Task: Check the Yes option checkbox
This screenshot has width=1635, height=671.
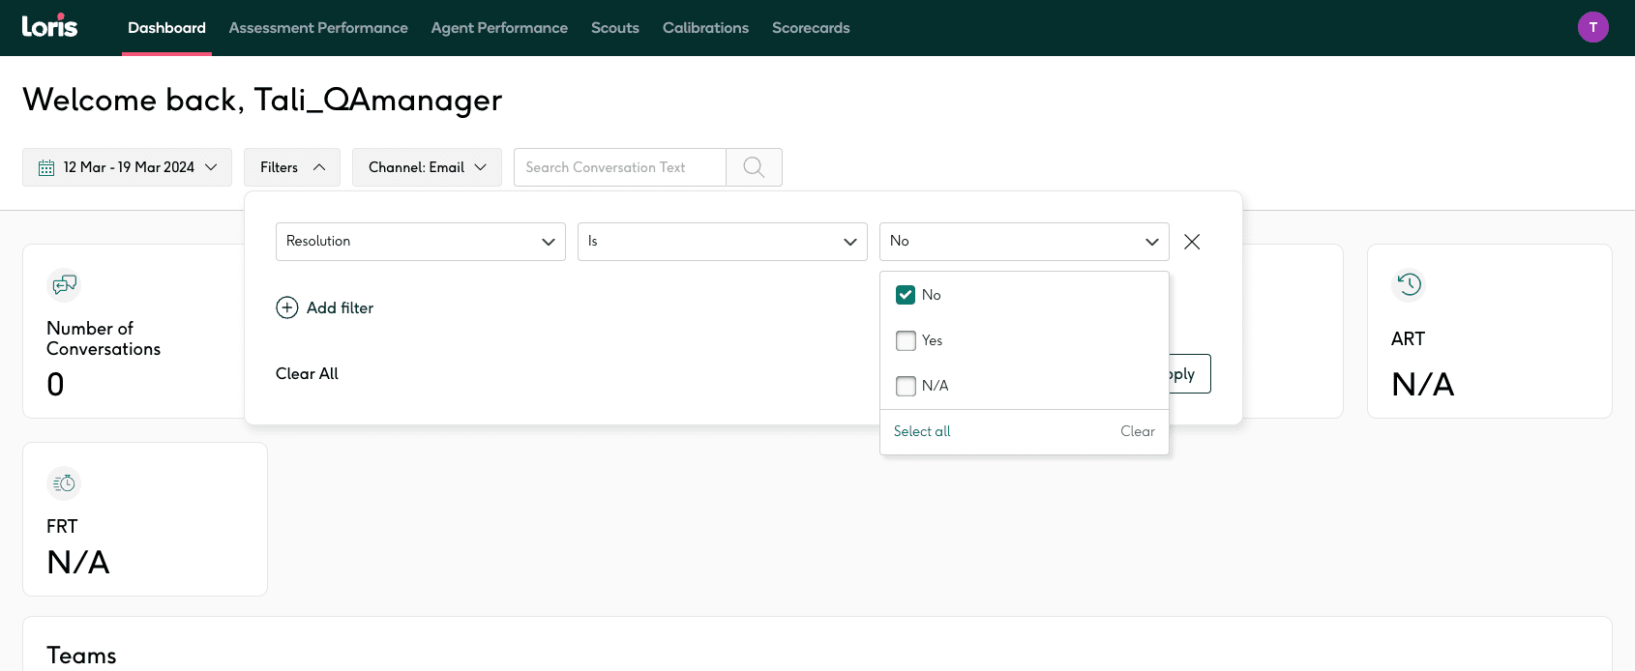Action: pyautogui.click(x=906, y=340)
